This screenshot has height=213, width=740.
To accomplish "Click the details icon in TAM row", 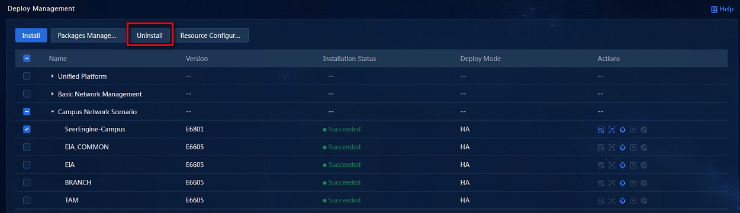I will [x=601, y=201].
